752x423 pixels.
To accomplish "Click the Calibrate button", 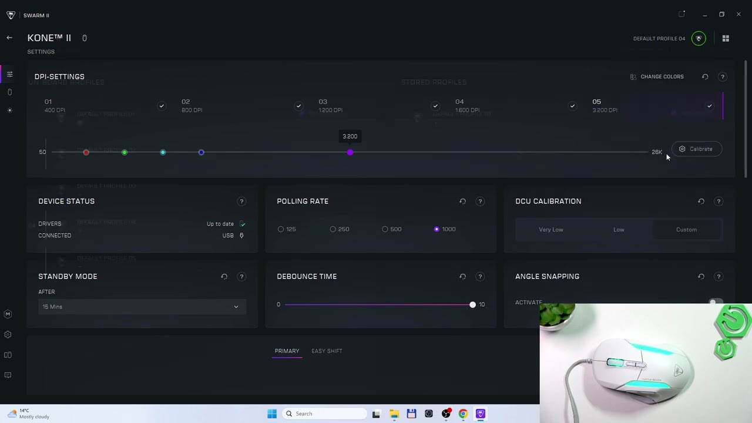I will pyautogui.click(x=696, y=149).
